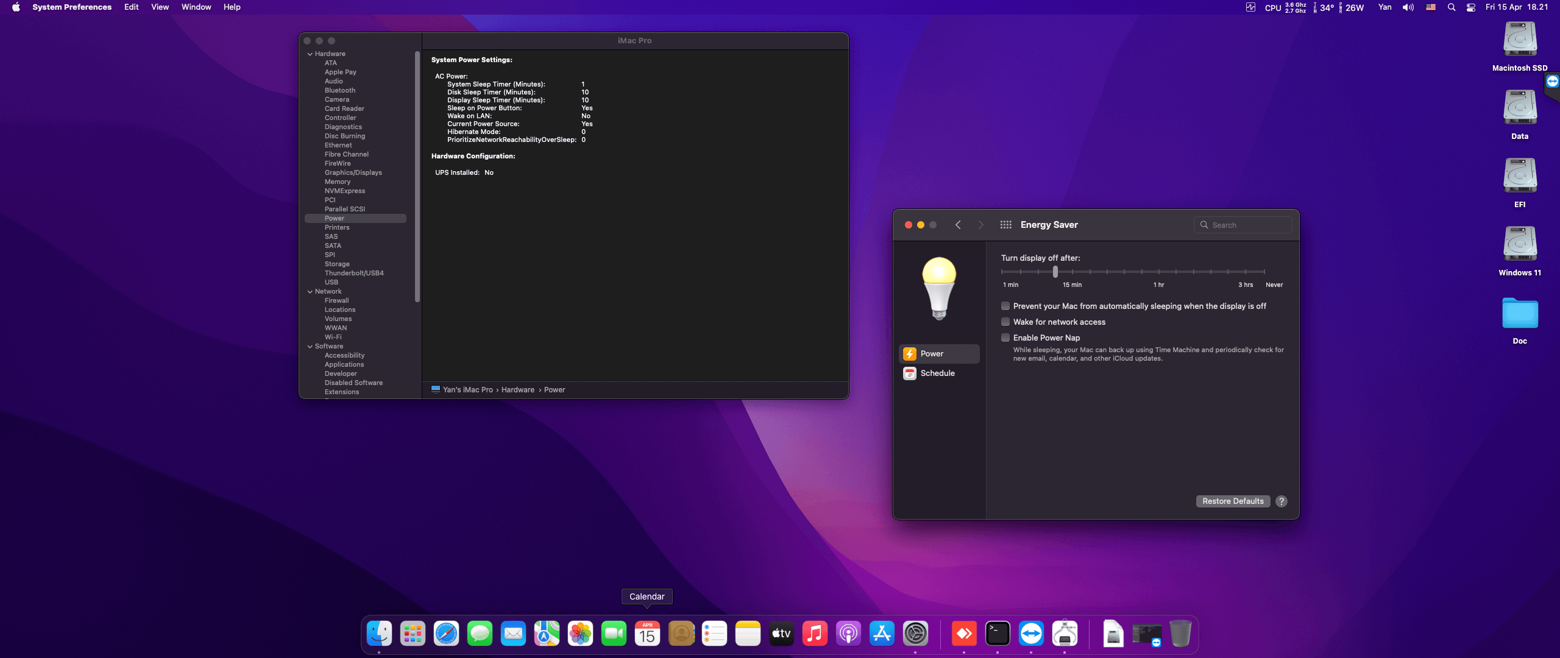Open Podcasts from the Dock
The height and width of the screenshot is (658, 1560).
[848, 634]
